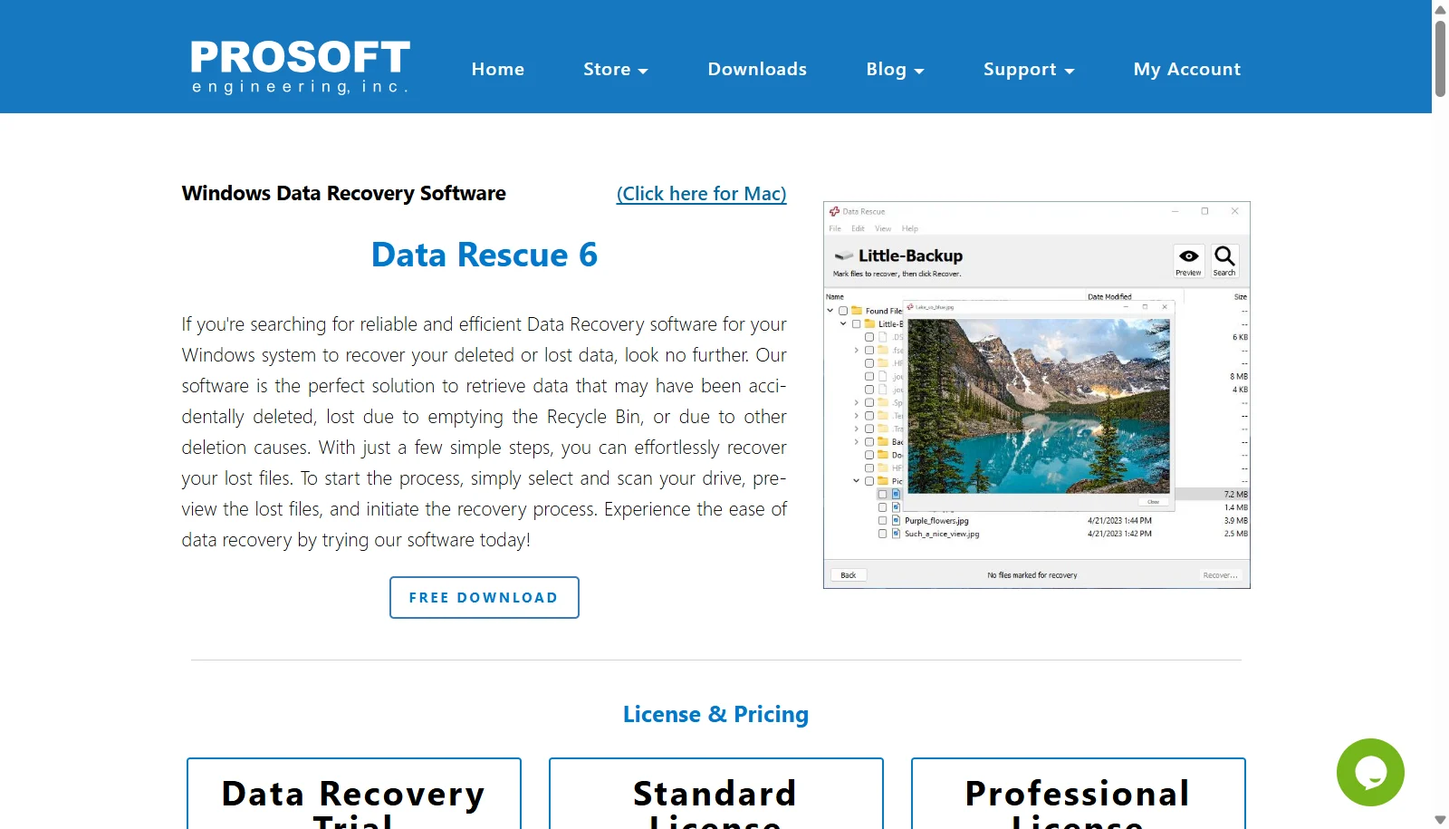Open the green chat bubble widget
The width and height of the screenshot is (1449, 829).
[1370, 772]
